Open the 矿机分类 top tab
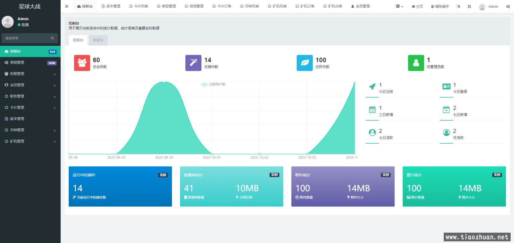This screenshot has width=514, height=243. tap(333, 6)
